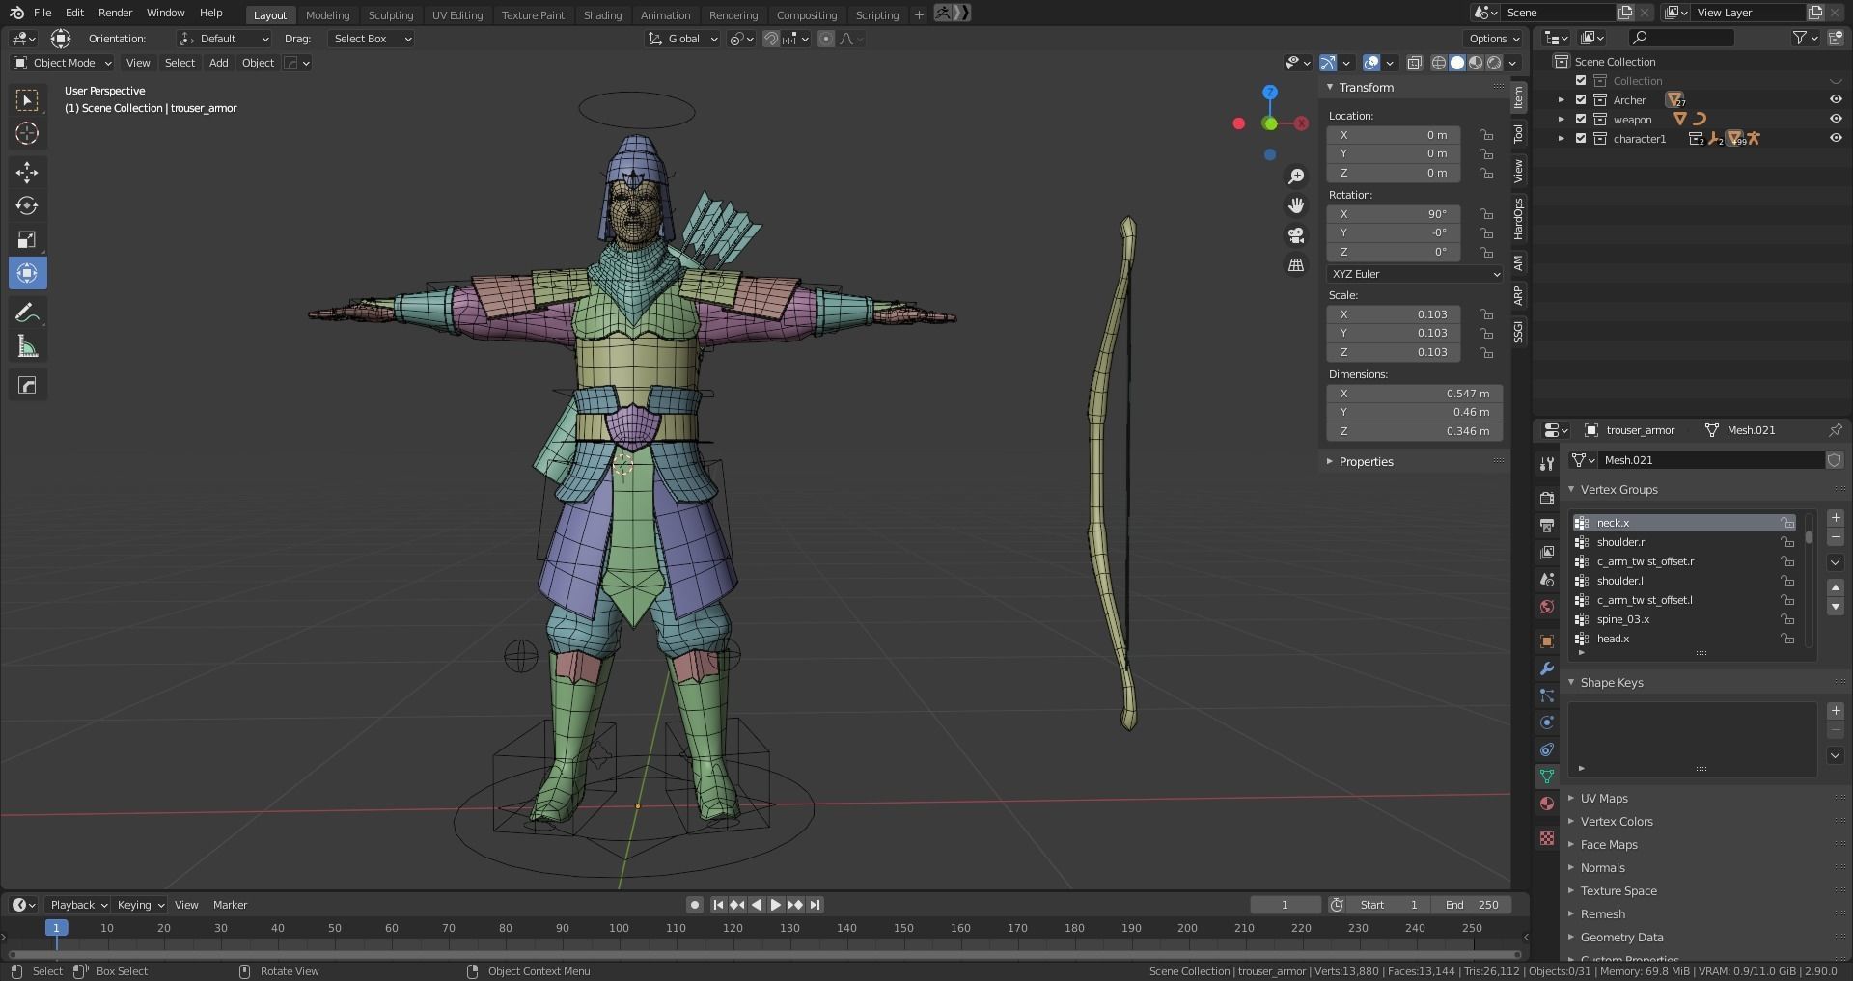
Task: Open viewport Add menu
Action: (219, 63)
